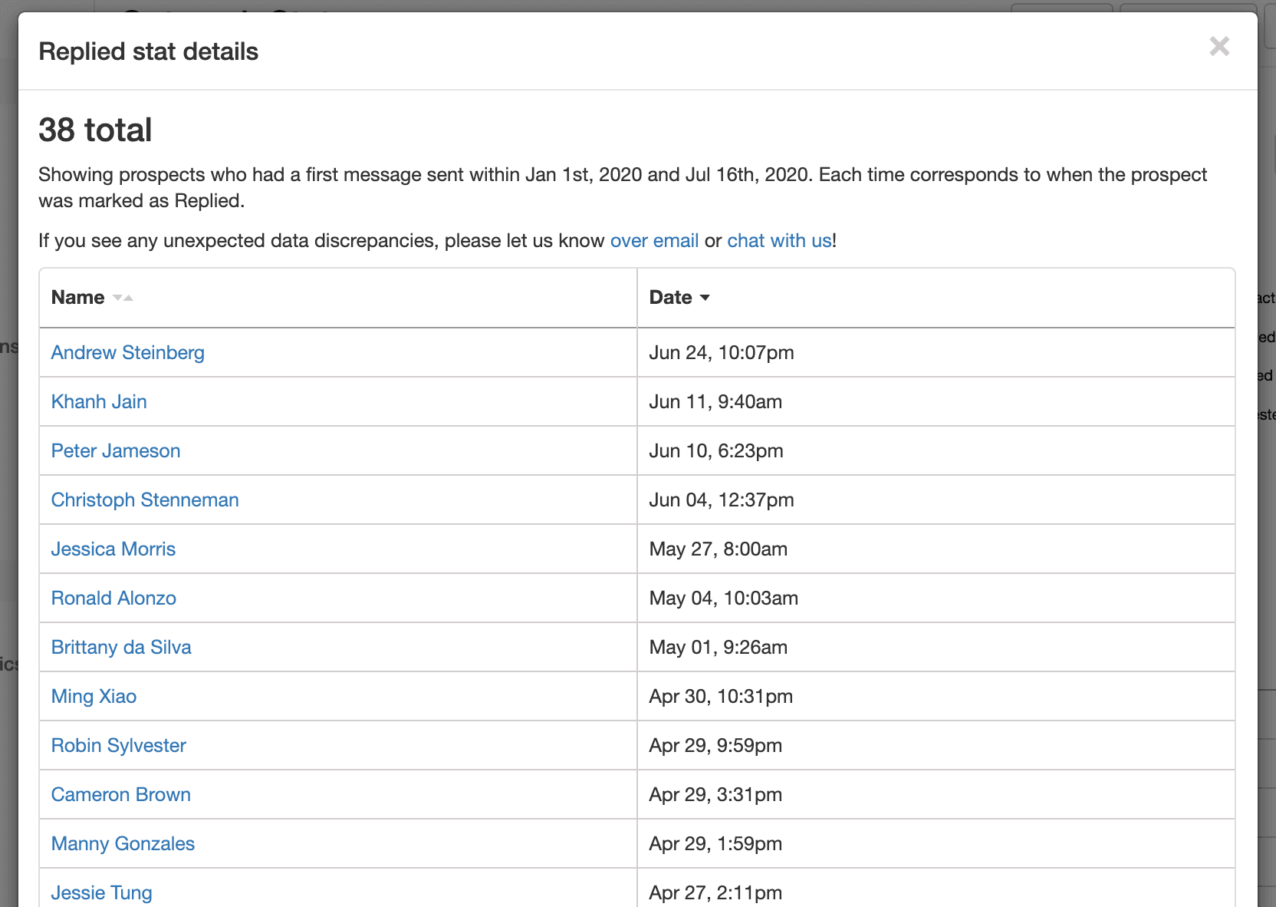Viewport: 1276px width, 907px height.
Task: Click the Ronald Alonzo link
Action: [x=113, y=598]
